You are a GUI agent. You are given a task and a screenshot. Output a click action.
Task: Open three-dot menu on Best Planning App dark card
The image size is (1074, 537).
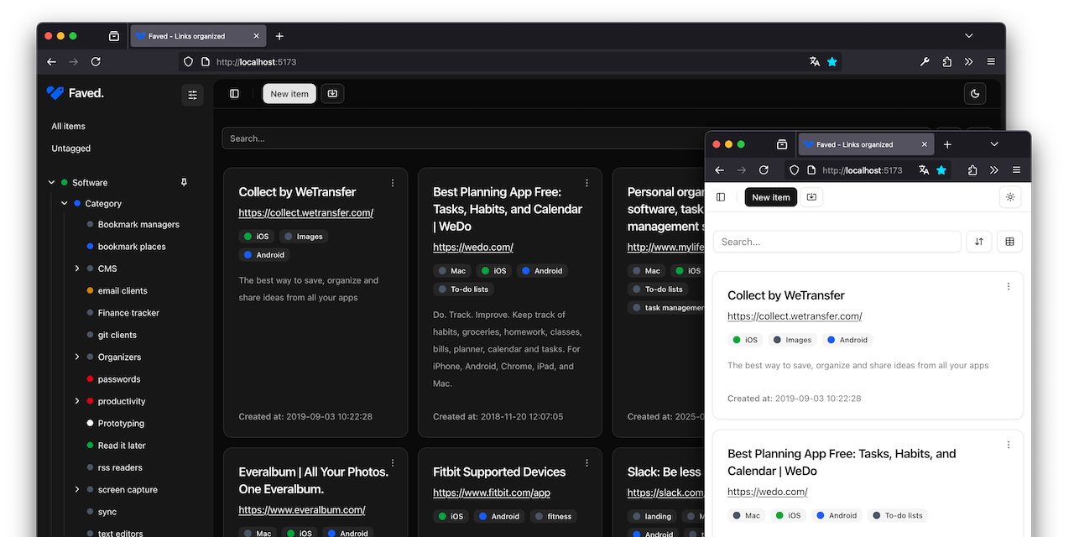[x=587, y=183]
